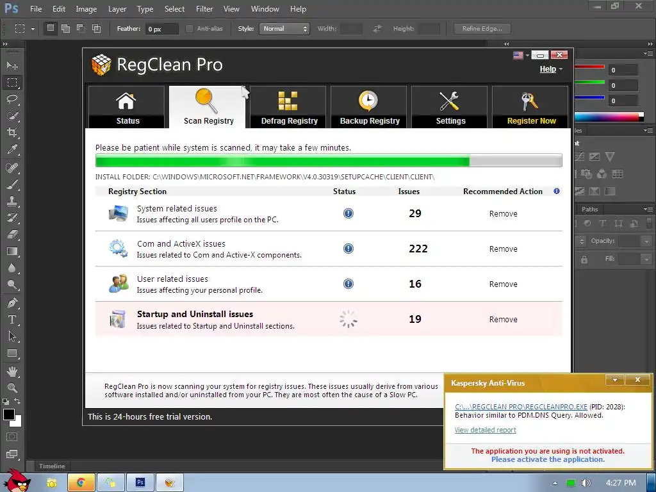Select the Pen tool
This screenshot has width=656, height=492.
point(12,303)
